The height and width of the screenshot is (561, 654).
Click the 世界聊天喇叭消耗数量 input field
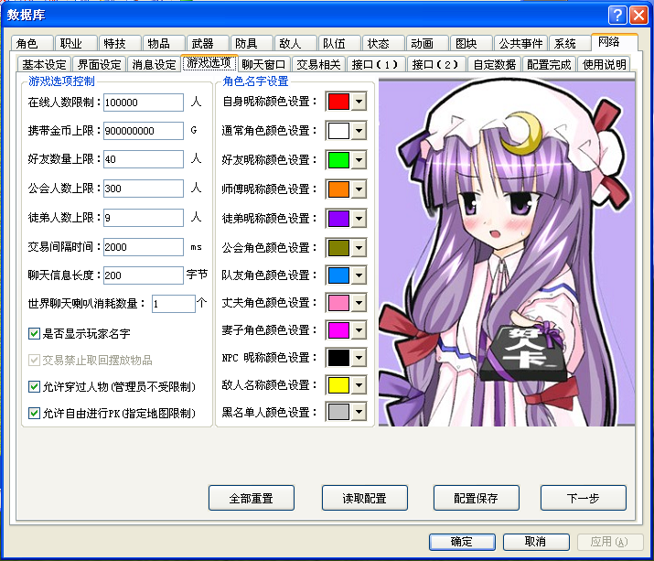pyautogui.click(x=174, y=304)
